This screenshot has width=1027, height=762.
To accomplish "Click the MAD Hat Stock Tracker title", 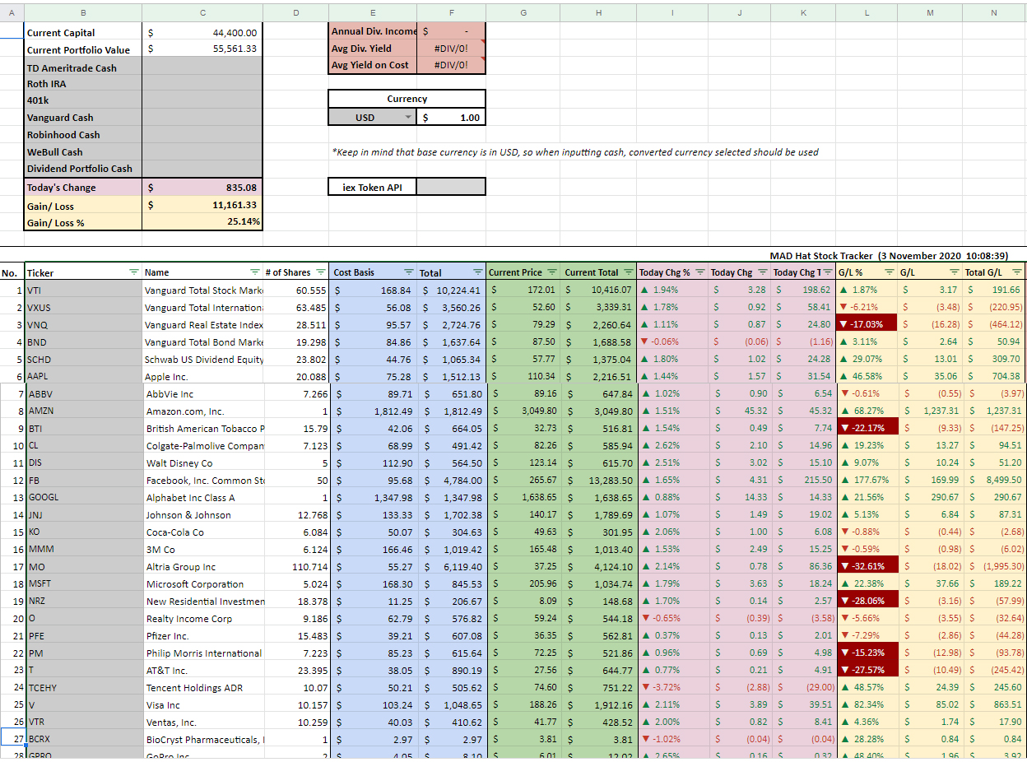I will (x=889, y=256).
